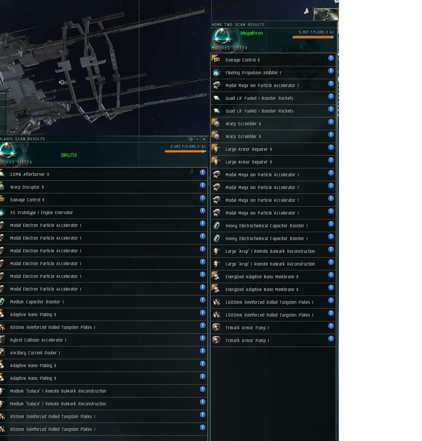This screenshot has height=441, width=422.
Task: Select Damage Control II in the Megathron list
Action: (273, 60)
